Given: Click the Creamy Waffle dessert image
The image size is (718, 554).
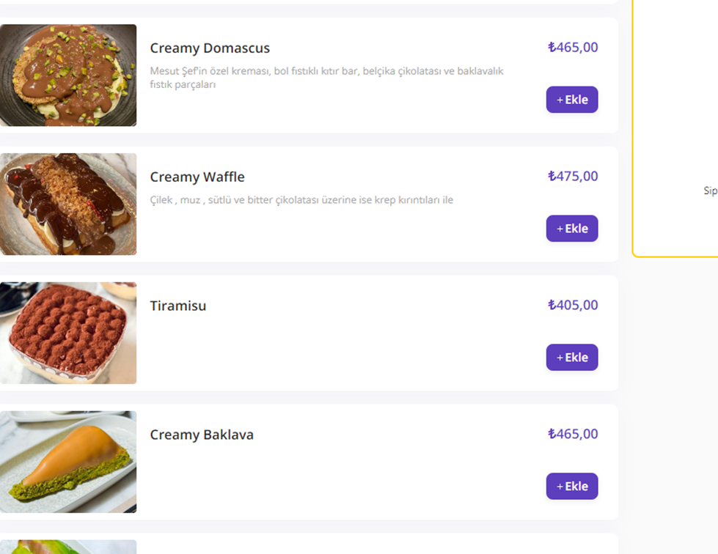Looking at the screenshot, I should pyautogui.click(x=68, y=204).
